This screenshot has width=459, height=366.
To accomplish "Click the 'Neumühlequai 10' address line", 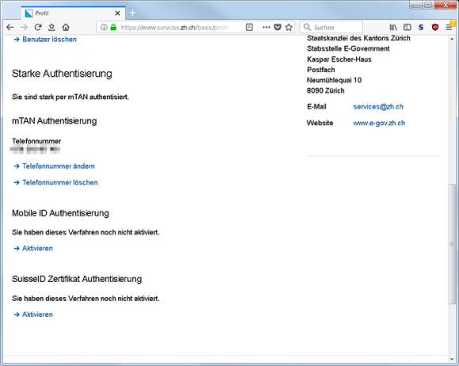I will [x=334, y=80].
